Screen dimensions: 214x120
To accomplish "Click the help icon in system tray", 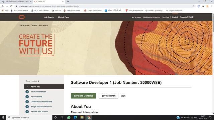I will click(x=178, y=118).
